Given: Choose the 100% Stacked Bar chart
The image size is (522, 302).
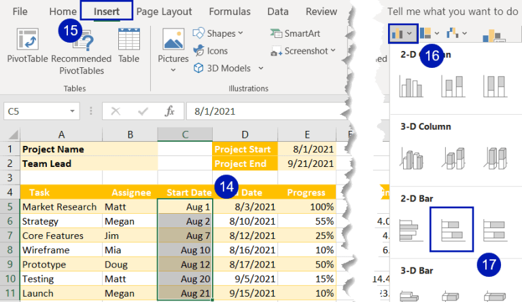Looking at the screenshot, I should pyautogui.click(x=495, y=230).
